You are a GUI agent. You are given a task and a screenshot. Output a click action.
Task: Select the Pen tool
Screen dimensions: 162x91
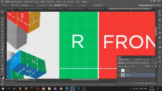coord(2,56)
